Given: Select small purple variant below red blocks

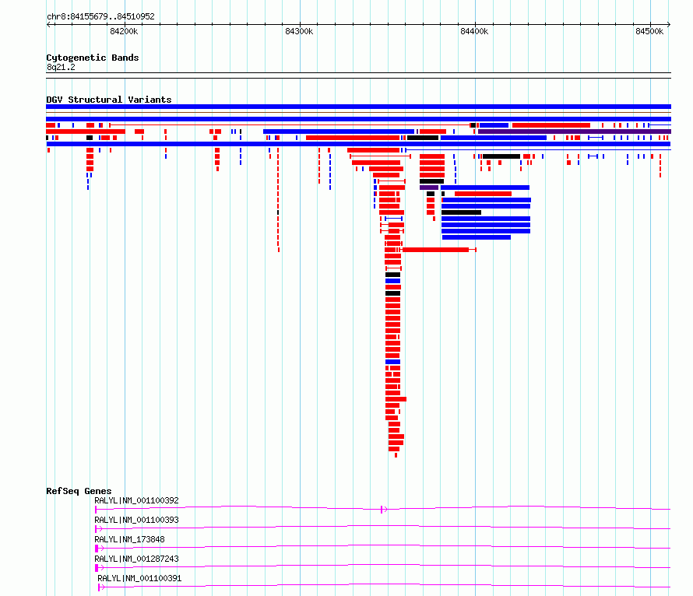Looking at the screenshot, I should [429, 188].
